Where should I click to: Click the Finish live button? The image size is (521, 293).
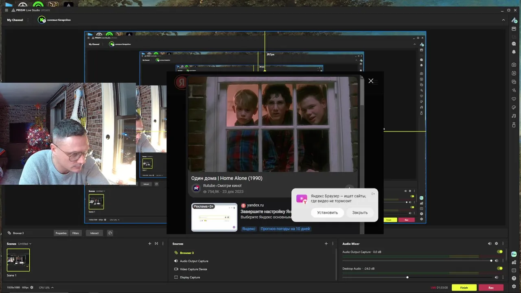click(x=464, y=287)
